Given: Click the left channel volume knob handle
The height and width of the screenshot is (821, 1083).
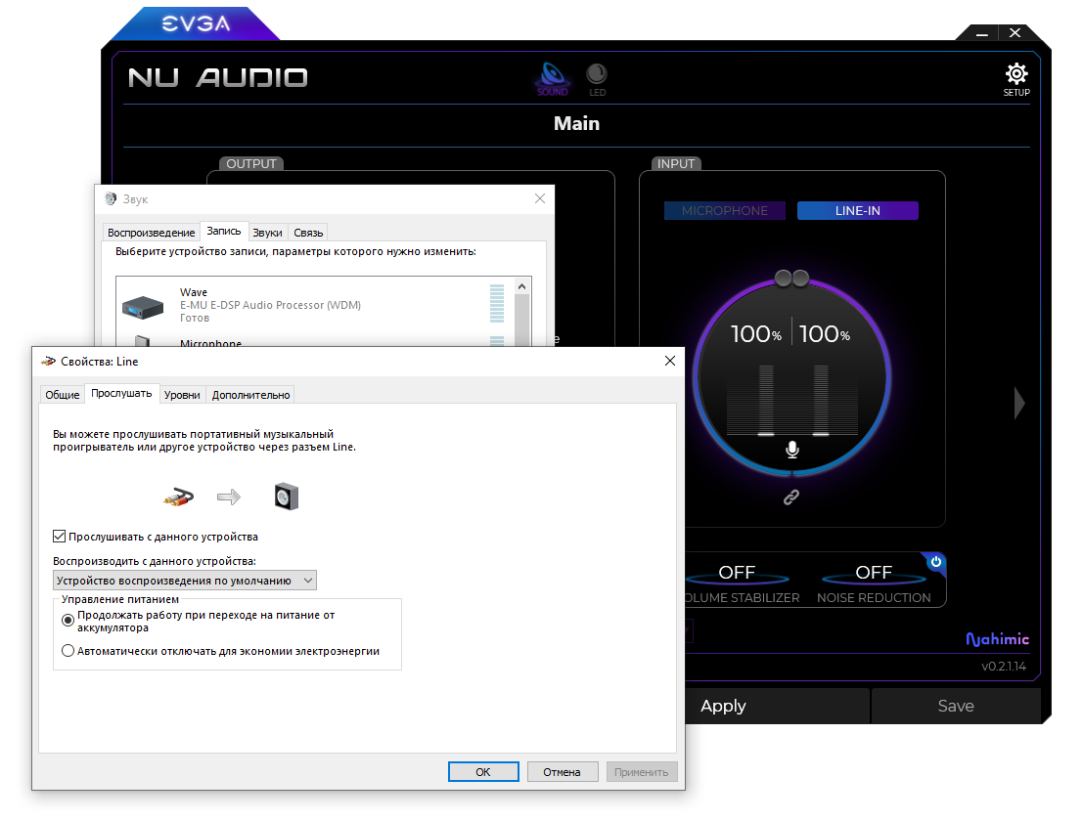Looking at the screenshot, I should [x=783, y=278].
